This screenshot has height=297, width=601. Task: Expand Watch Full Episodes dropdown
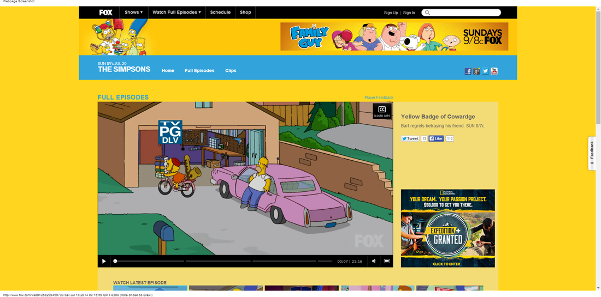176,12
